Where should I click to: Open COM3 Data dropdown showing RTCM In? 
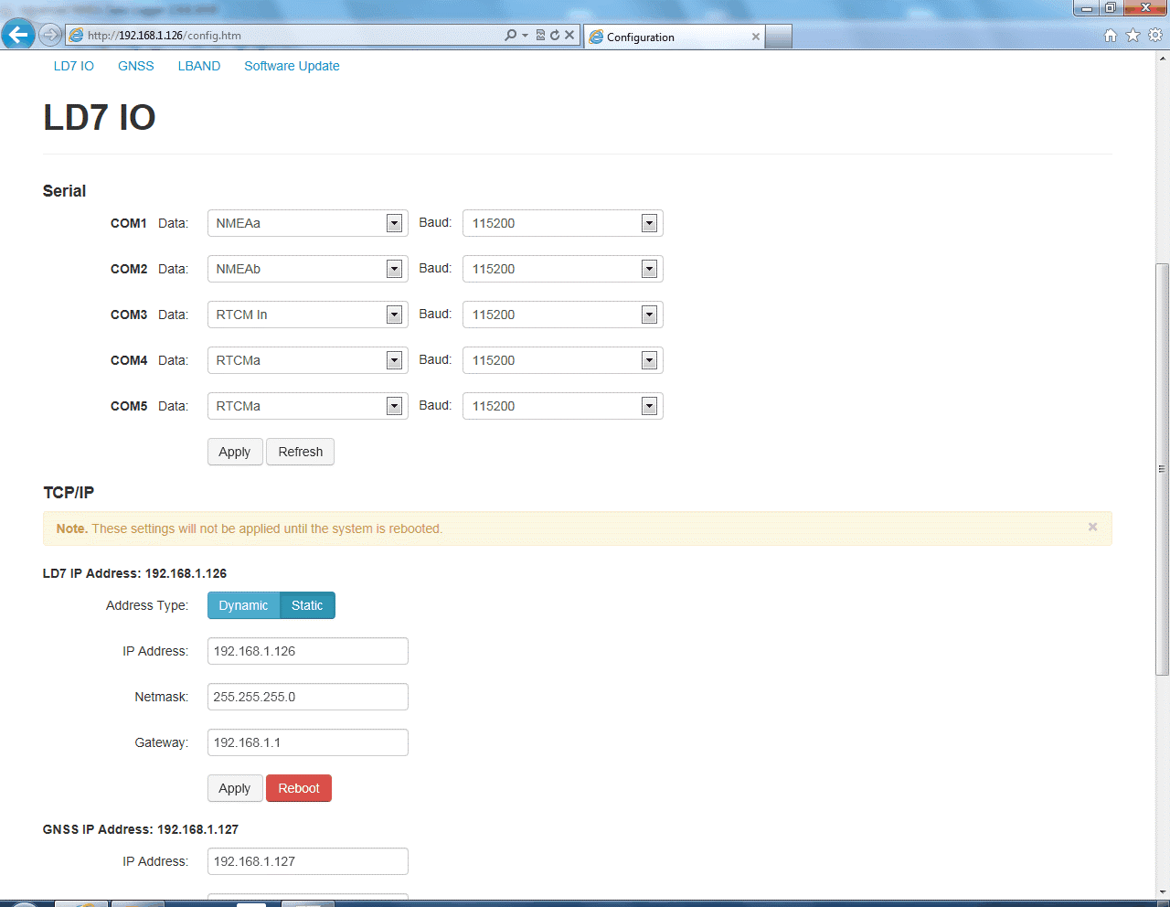click(x=307, y=315)
